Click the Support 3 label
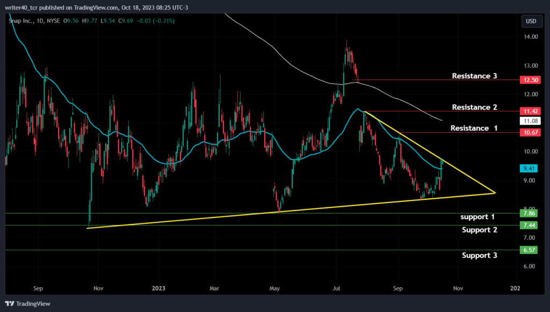The width and height of the screenshot is (550, 312). 480,255
